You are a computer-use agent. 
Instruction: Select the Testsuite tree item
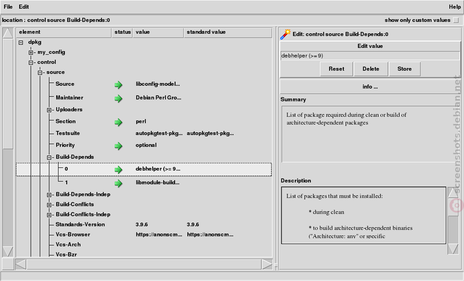click(x=68, y=133)
